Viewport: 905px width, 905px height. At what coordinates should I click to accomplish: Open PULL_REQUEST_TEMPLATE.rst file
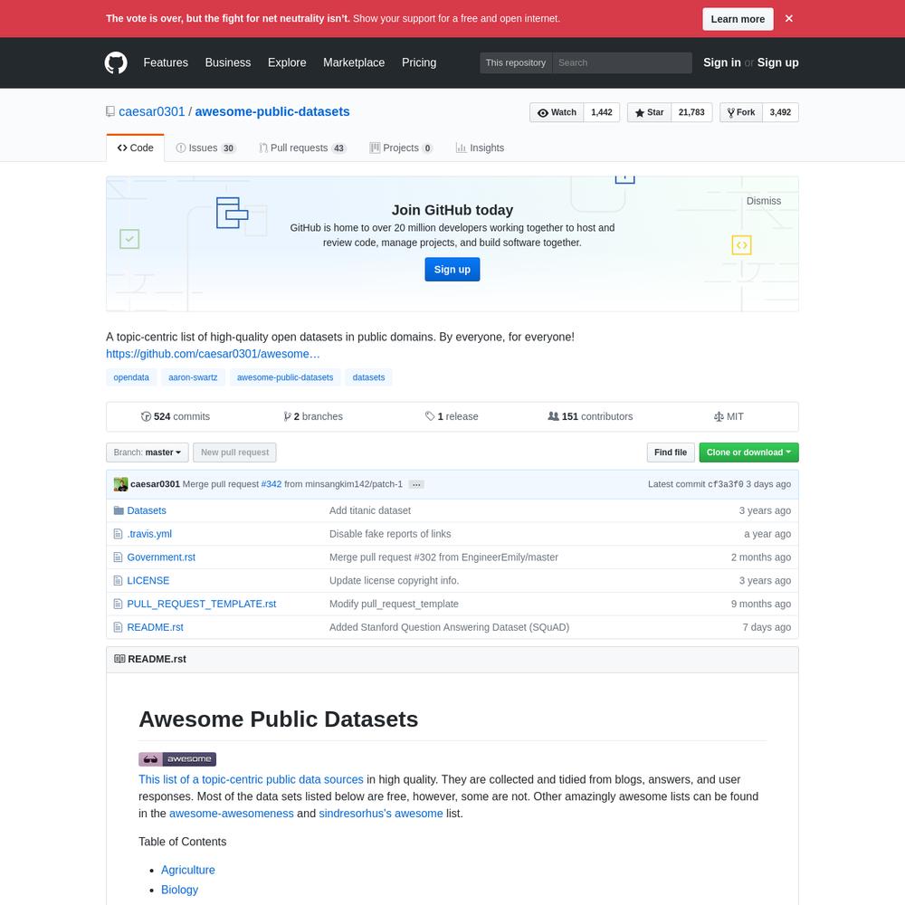coord(202,604)
